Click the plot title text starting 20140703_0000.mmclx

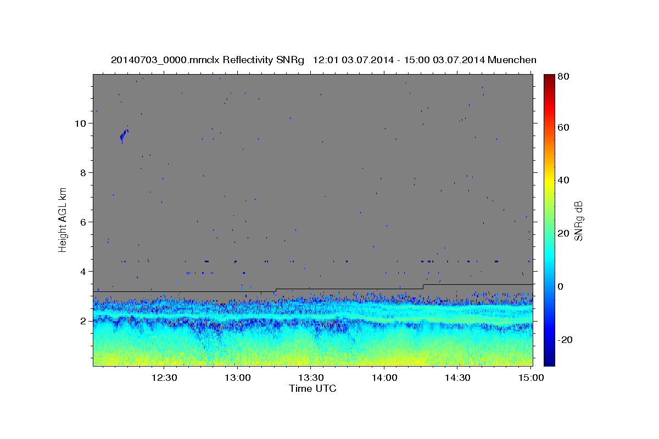[323, 60]
